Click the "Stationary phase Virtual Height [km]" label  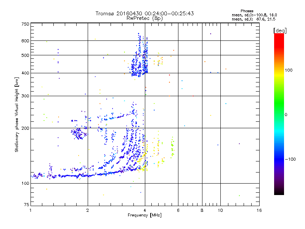coord(17,114)
